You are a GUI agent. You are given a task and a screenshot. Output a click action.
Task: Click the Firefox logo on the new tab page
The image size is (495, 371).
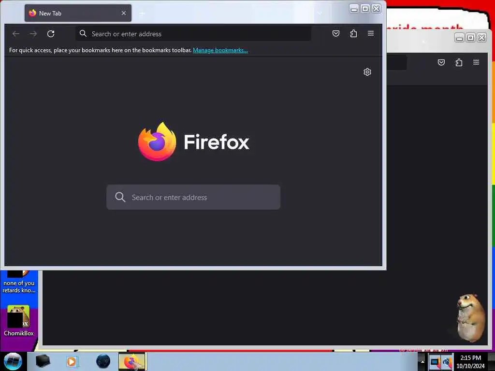[x=157, y=142]
